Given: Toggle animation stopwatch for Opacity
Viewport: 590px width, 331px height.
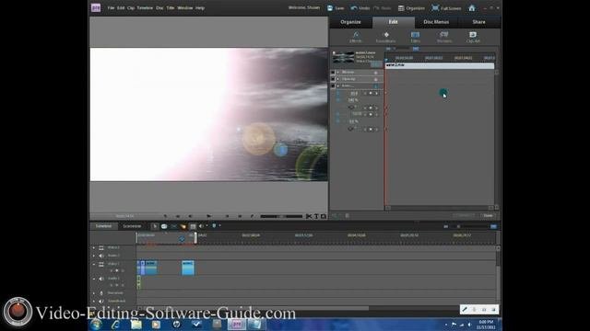Looking at the screenshot, I should (x=375, y=79).
